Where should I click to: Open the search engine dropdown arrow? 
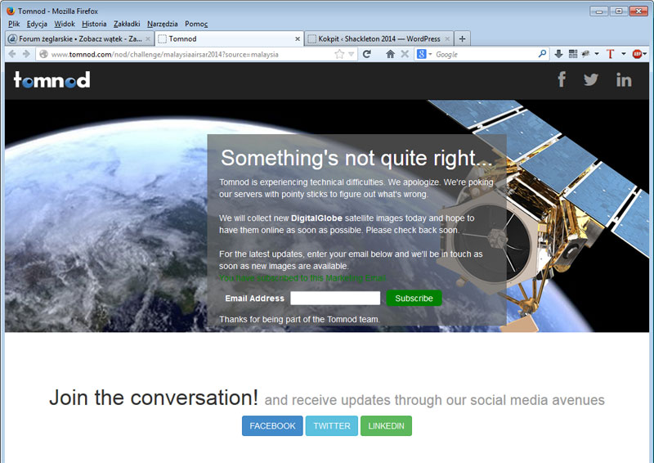point(430,54)
